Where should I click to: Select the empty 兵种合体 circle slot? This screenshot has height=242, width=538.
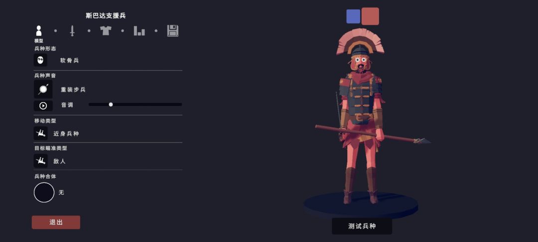tap(44, 192)
